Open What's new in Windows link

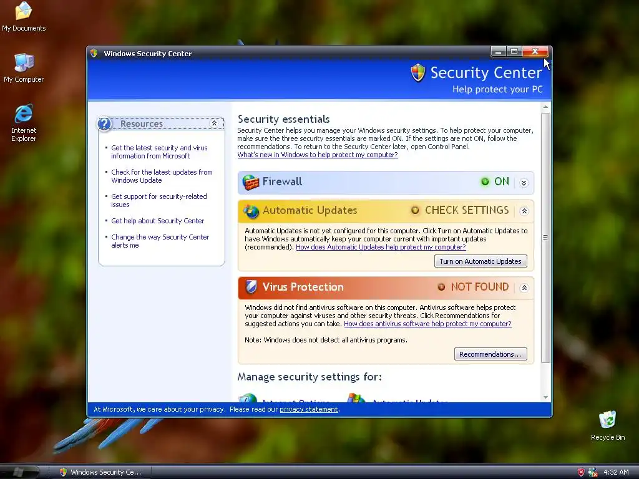(318, 155)
